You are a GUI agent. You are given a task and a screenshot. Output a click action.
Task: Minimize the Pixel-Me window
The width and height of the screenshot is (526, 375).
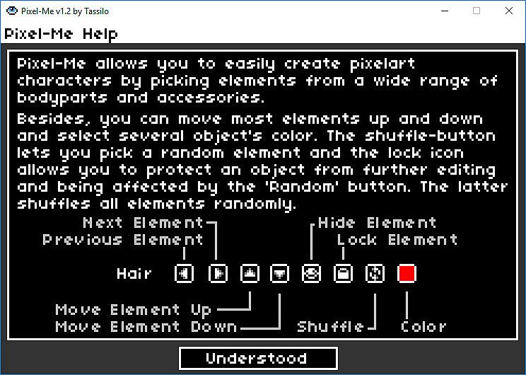pyautogui.click(x=445, y=11)
